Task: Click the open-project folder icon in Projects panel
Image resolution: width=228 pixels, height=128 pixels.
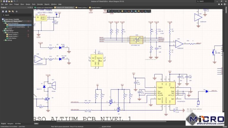Action: coord(9,12)
